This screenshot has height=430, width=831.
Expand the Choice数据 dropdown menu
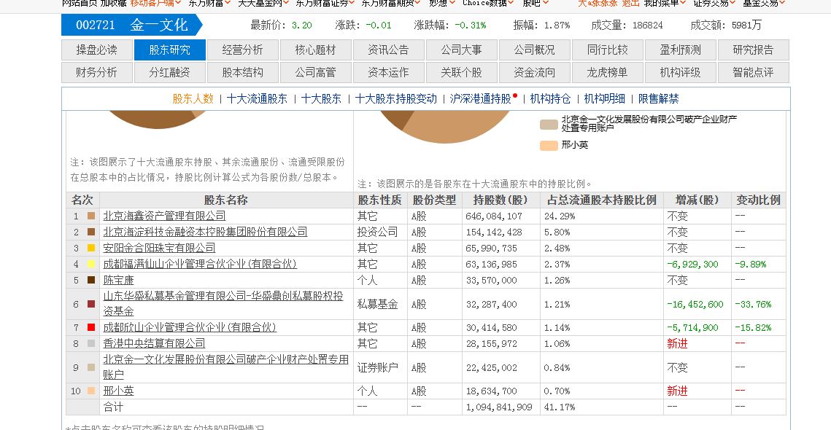coord(488,3)
